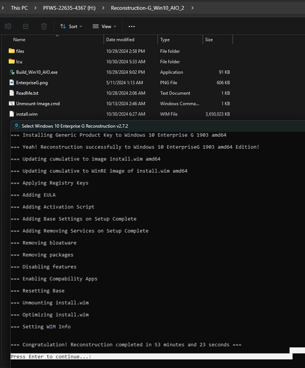Open the Sort dropdown

click(71, 27)
